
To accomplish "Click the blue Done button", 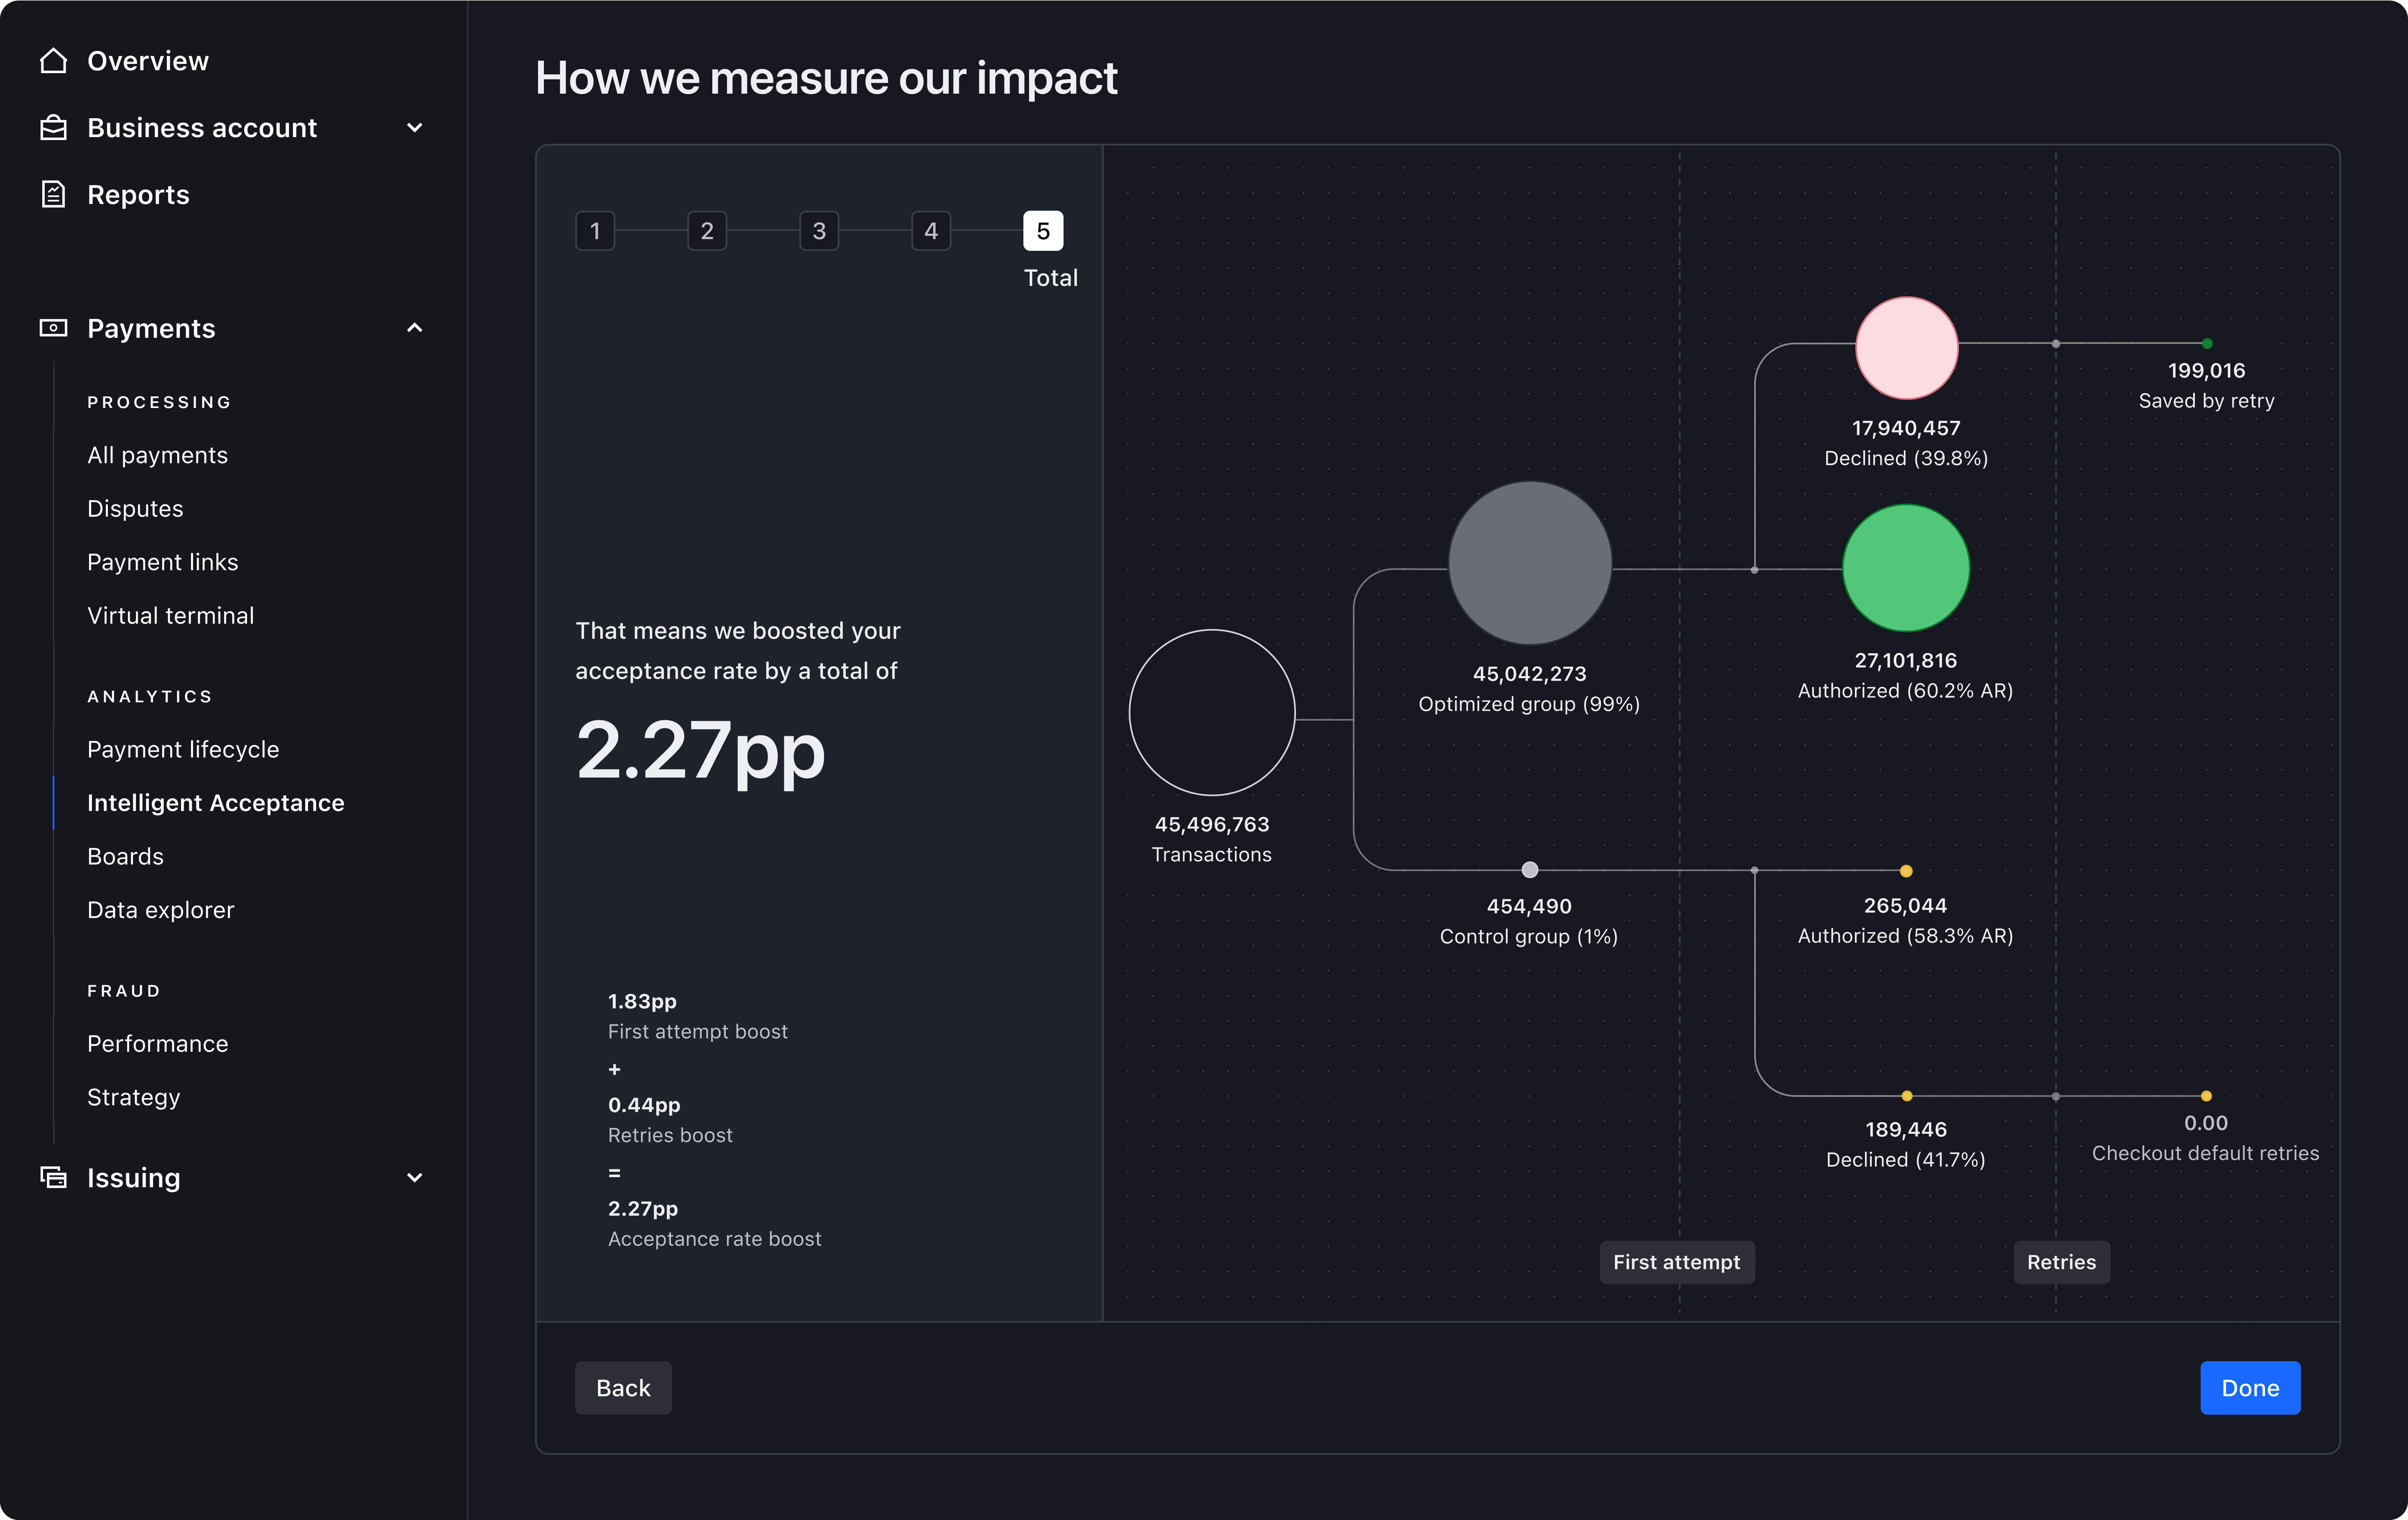I will [x=2250, y=1388].
